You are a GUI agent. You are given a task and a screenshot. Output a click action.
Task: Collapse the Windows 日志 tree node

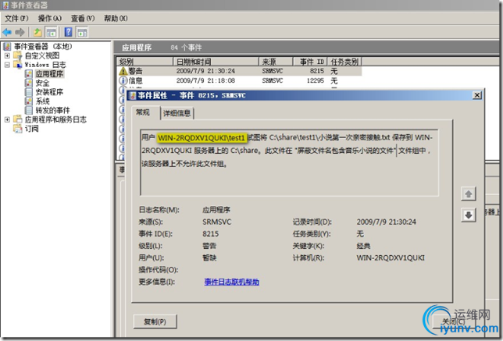[7, 65]
